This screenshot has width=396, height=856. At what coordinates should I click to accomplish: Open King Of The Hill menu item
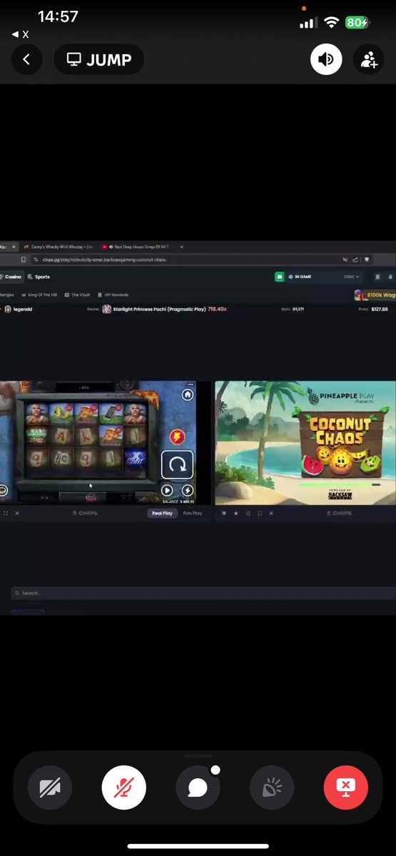pyautogui.click(x=39, y=295)
